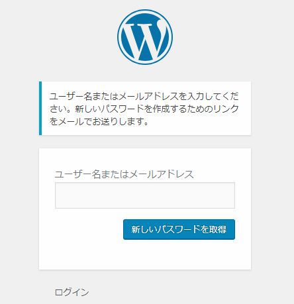Image resolution: width=294 pixels, height=304 pixels.
Task: Click the password reset instruction notice
Action: pyautogui.click(x=145, y=108)
